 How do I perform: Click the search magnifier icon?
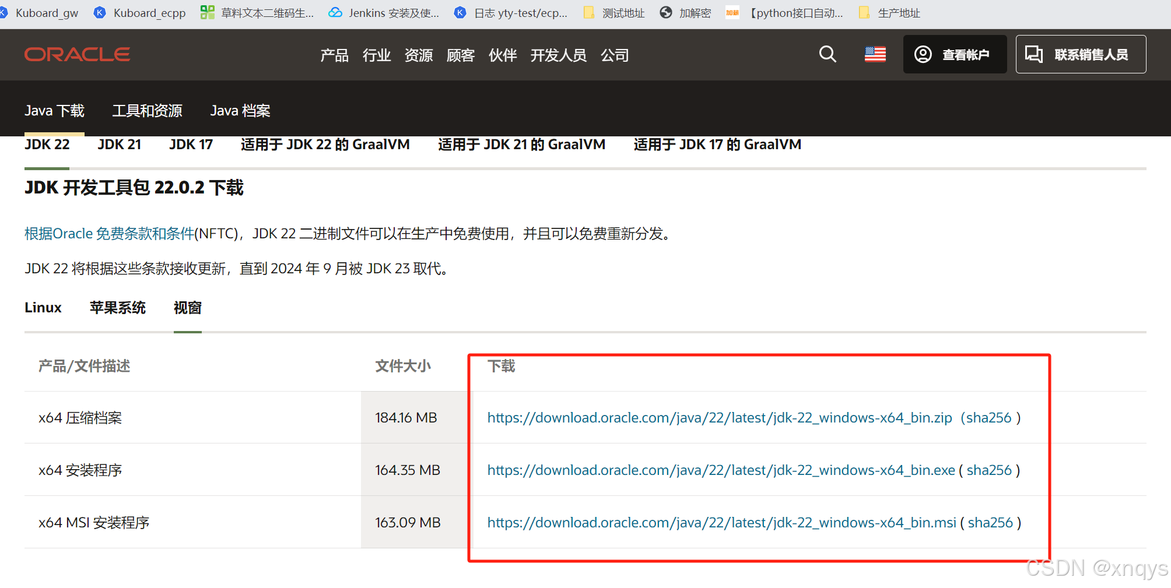click(828, 54)
